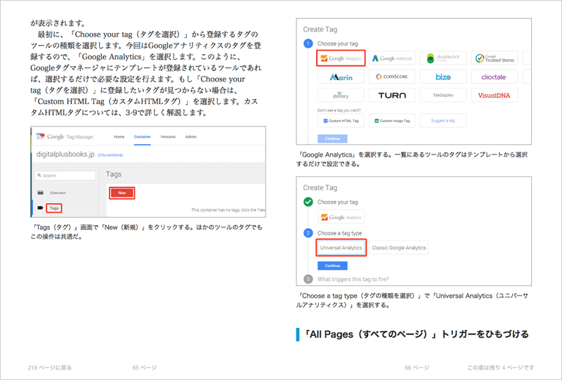The height and width of the screenshot is (380, 562).
Task: Click the Suggest a tag link
Action: pos(443,121)
